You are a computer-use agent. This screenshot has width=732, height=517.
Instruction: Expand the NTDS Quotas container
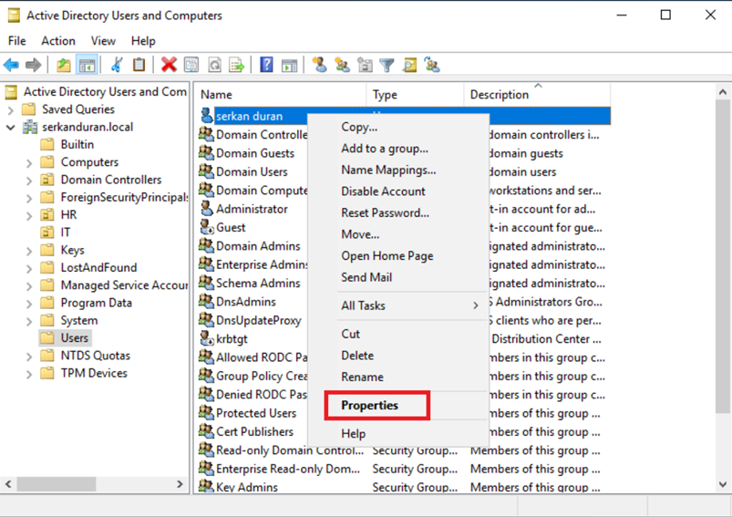point(29,357)
